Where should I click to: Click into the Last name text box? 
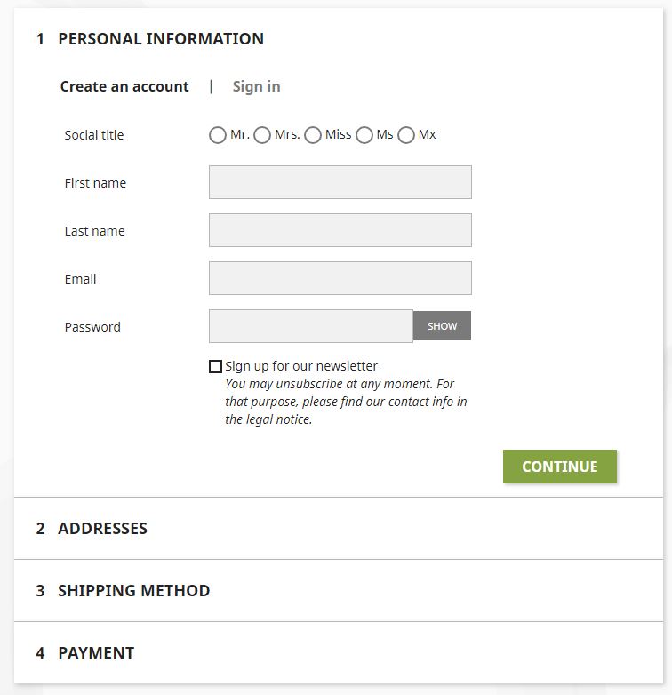point(340,230)
